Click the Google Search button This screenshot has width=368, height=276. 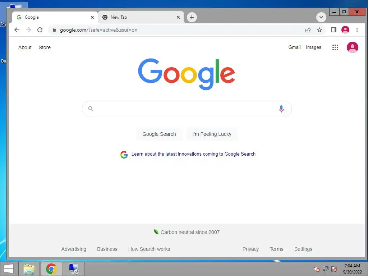pyautogui.click(x=159, y=134)
